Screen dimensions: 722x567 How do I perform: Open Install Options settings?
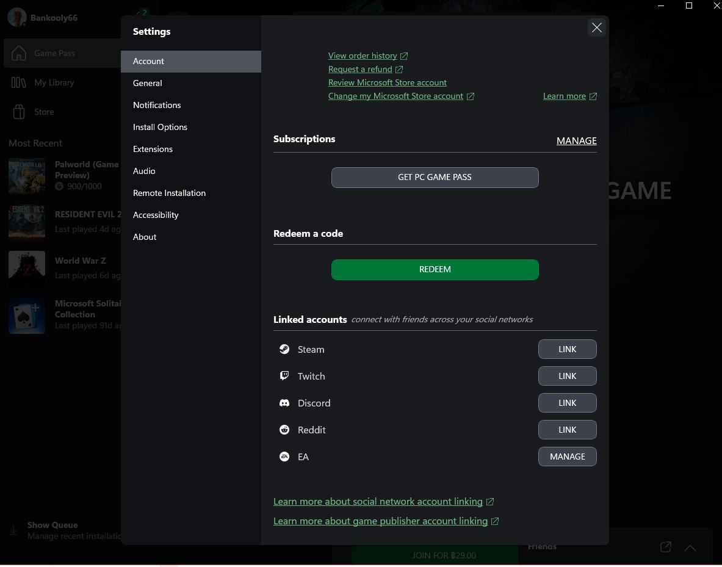[190, 127]
